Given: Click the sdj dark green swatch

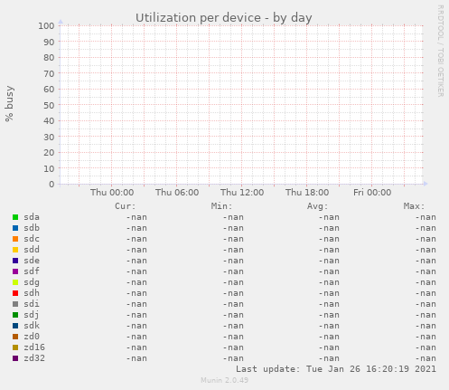Looking at the screenshot, I should pos(15,315).
